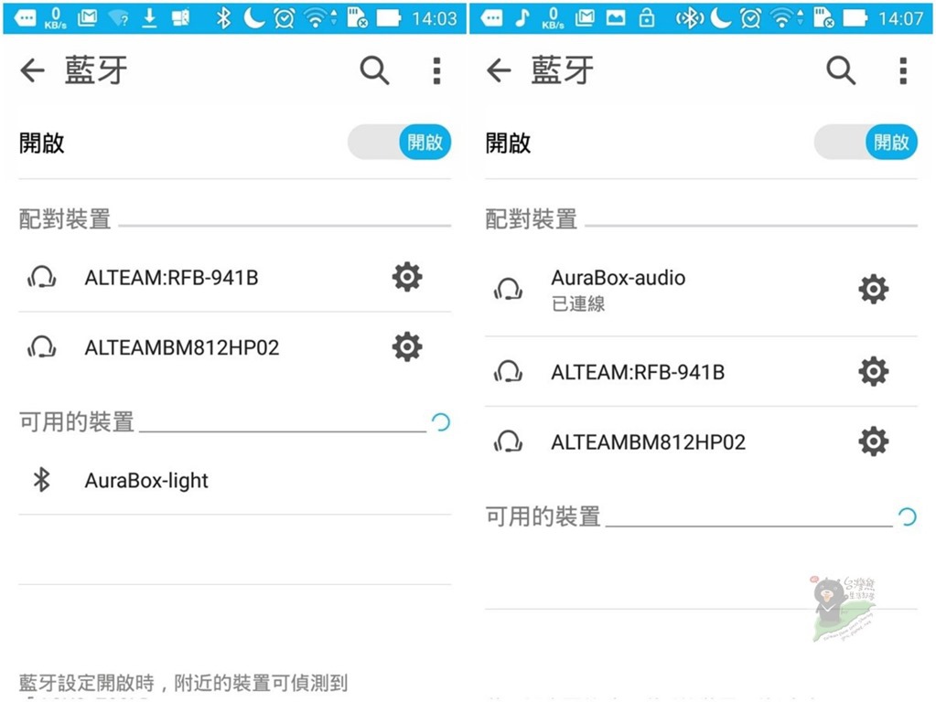Image resolution: width=936 pixels, height=702 pixels.
Task: Tap time 14:07 in right status bar
Action: tap(900, 18)
